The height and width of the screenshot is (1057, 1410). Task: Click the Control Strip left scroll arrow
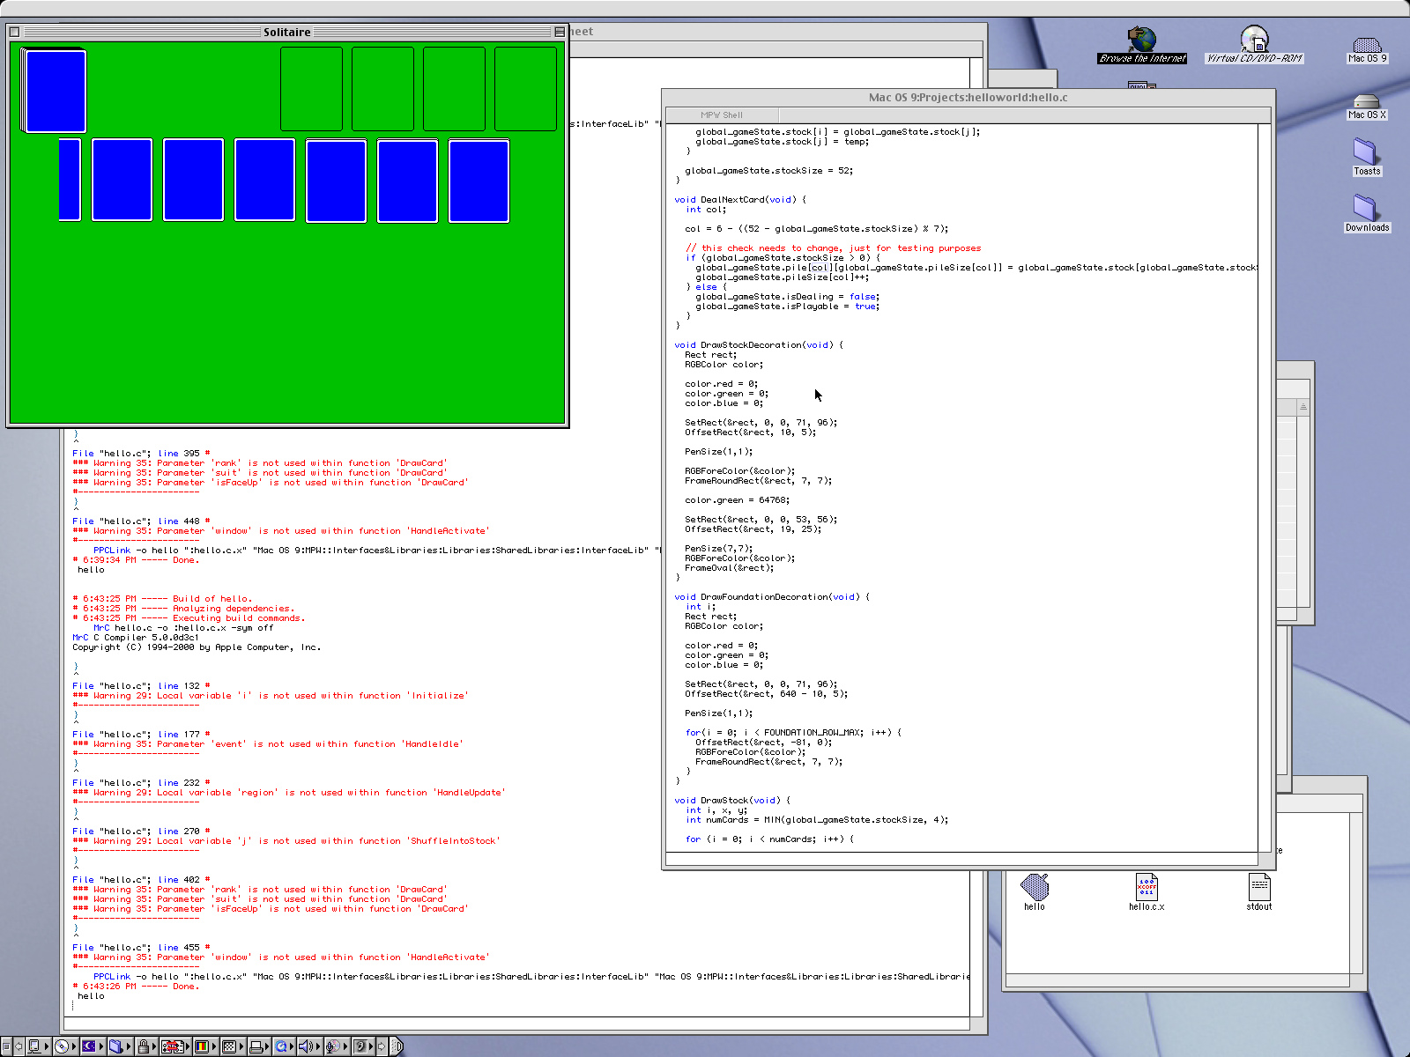tap(19, 1046)
